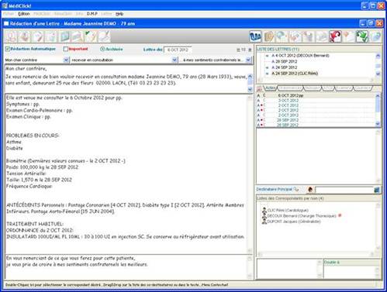Click the introduction scrollbar's down arrow
The image size is (387, 292).
250,89
